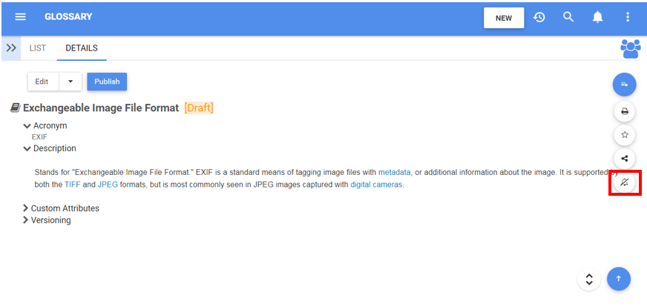
Task: Open the Edit dropdown arrow
Action: click(70, 82)
